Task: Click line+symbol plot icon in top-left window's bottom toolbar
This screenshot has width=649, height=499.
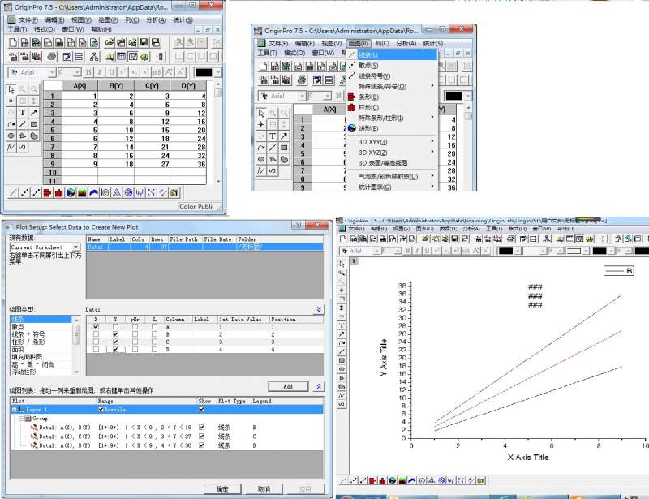Action: (x=36, y=192)
